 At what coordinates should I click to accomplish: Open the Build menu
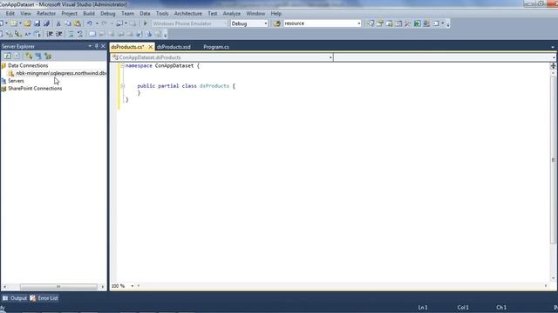click(89, 14)
